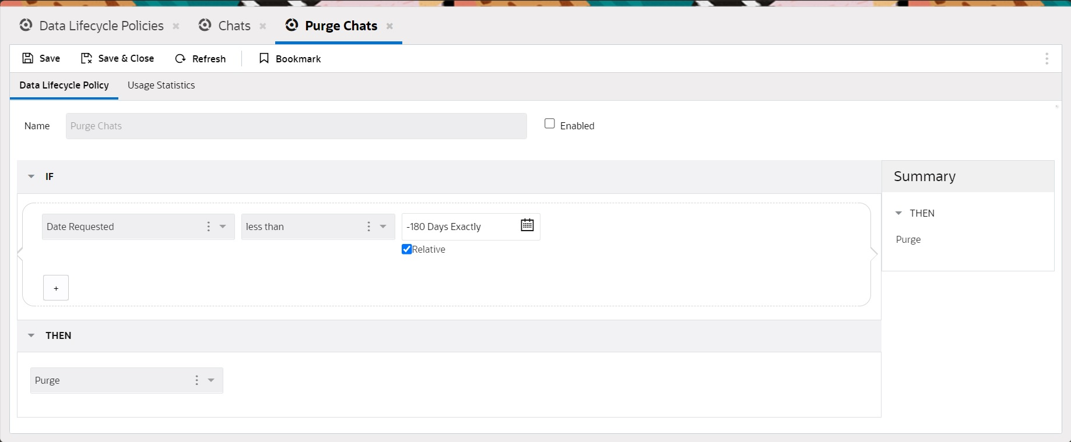Switch to the Usage Statistics tab
Viewport: 1071px width, 442px height.
[x=161, y=85]
